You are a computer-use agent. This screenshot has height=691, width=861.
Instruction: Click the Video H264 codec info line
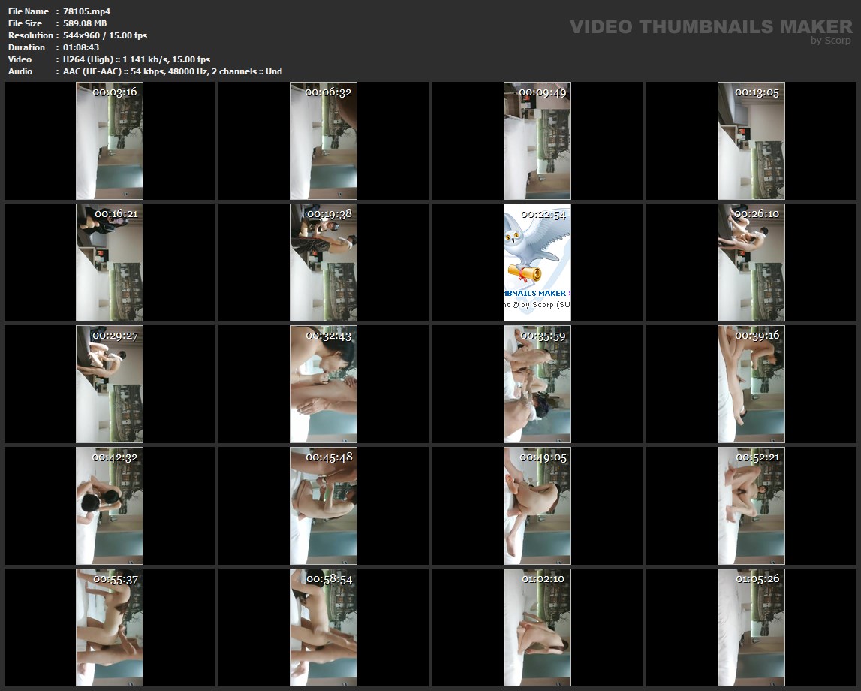point(137,59)
